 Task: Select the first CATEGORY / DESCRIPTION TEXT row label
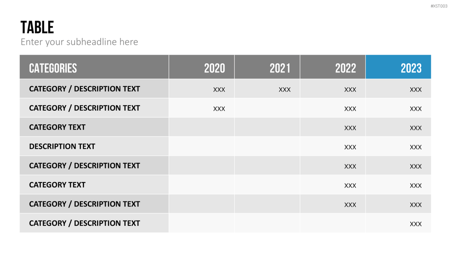pyautogui.click(x=84, y=89)
